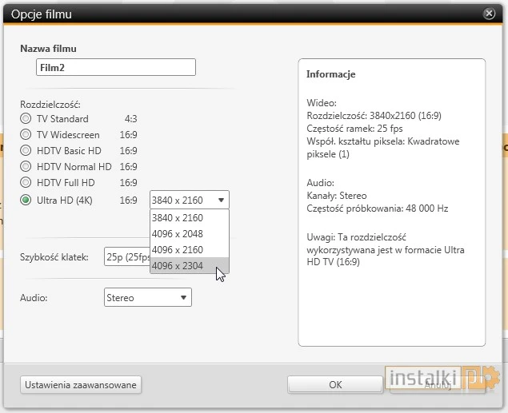Select Ultra HD (4K) radio button
The height and width of the screenshot is (413, 508).
pos(26,200)
